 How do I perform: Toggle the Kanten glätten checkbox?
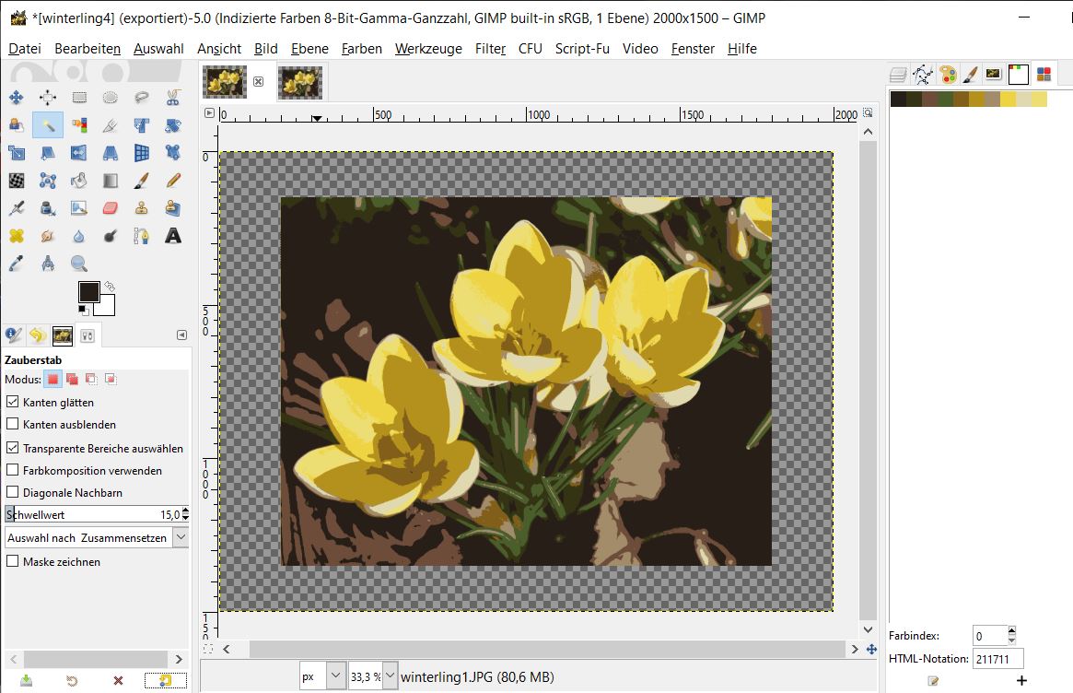pos(12,402)
